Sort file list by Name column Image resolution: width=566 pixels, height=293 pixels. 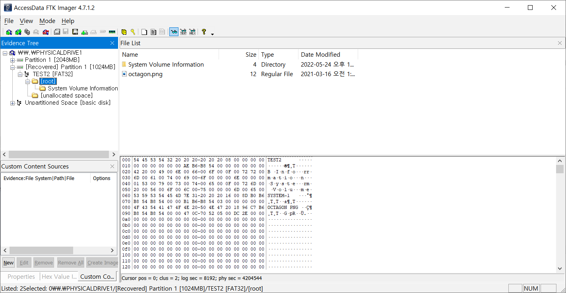point(169,55)
